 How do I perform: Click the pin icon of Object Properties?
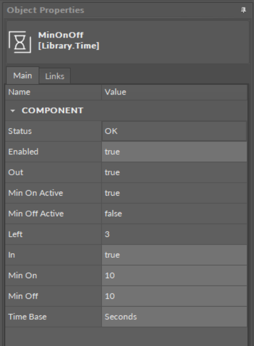click(243, 10)
